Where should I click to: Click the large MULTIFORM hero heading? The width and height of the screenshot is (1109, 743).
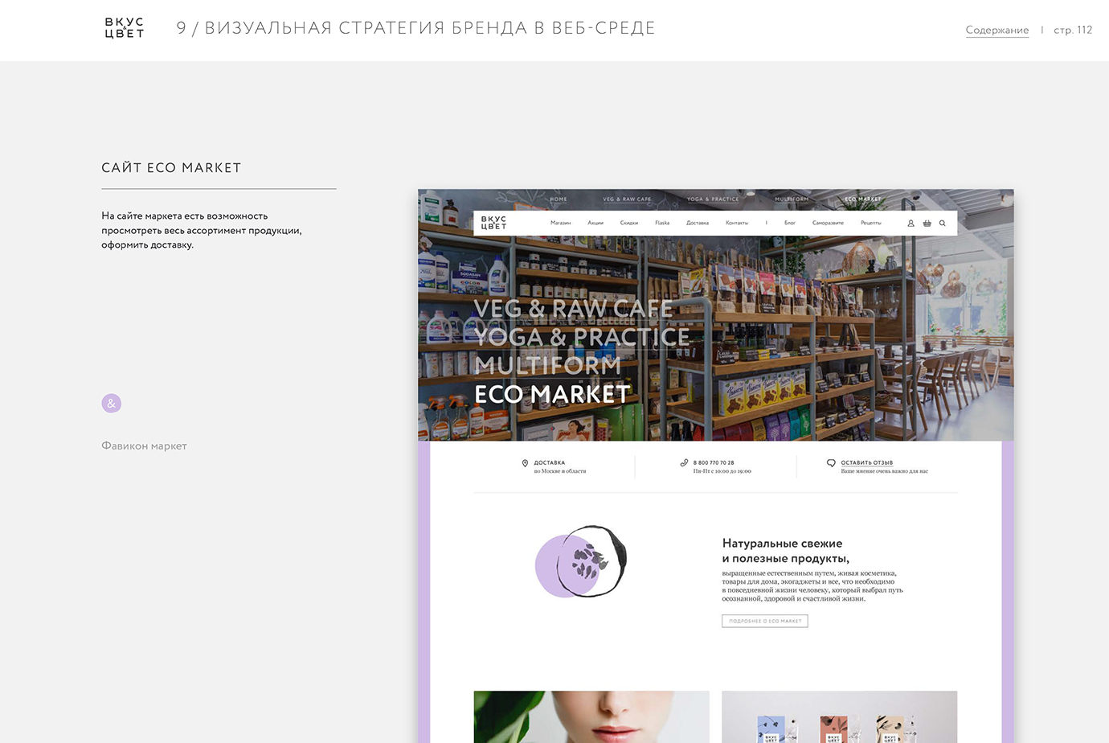tap(547, 366)
